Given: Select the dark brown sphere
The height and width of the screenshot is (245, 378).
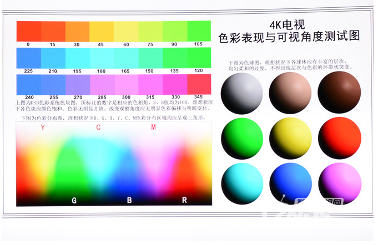Looking at the screenshot, I should 339,93.
